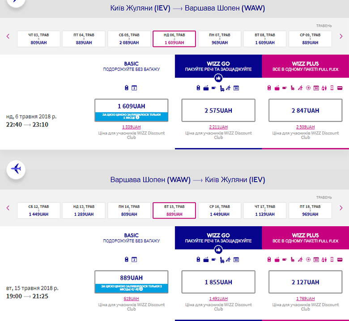The image size is (349, 321).
Task: Select return date ПН 14 for 809UAH
Action: click(x=129, y=211)
